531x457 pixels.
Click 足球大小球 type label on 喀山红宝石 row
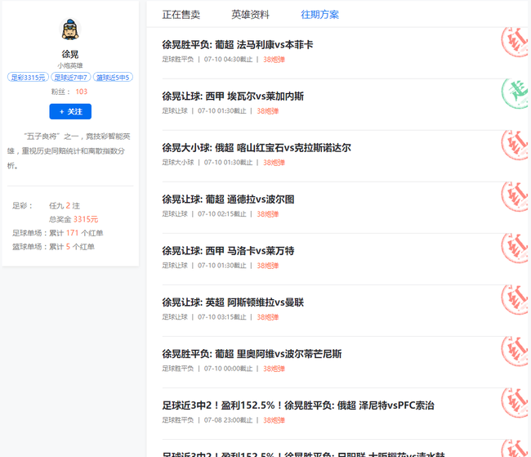[178, 163]
